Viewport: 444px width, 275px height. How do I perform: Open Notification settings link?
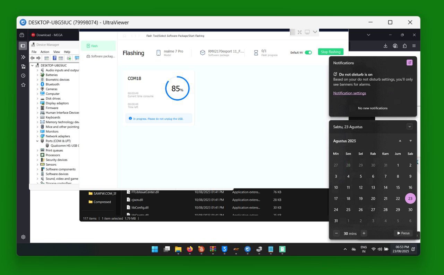pos(350,93)
